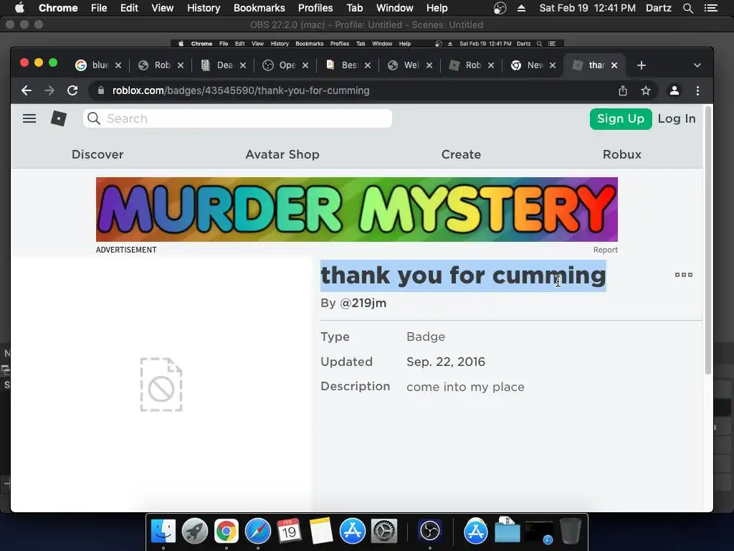
Task: Switch to the 'Wel' tab
Action: tap(404, 65)
